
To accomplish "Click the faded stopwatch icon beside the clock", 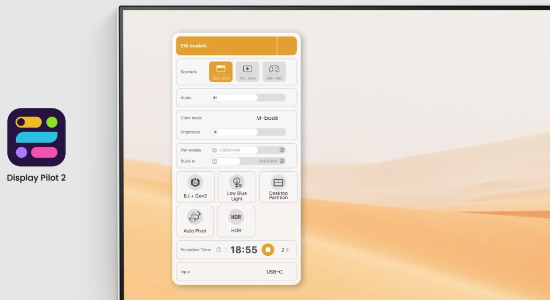I will tap(225, 249).
